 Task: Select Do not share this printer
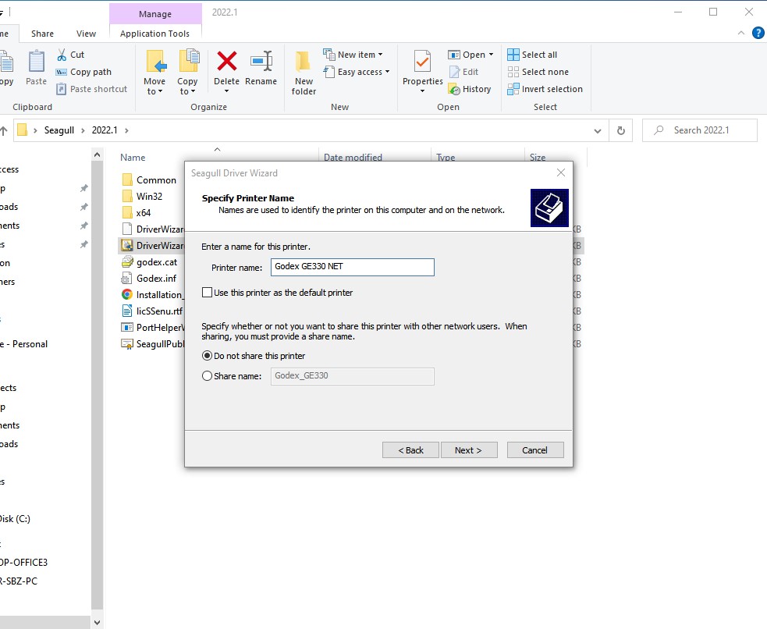[207, 356]
